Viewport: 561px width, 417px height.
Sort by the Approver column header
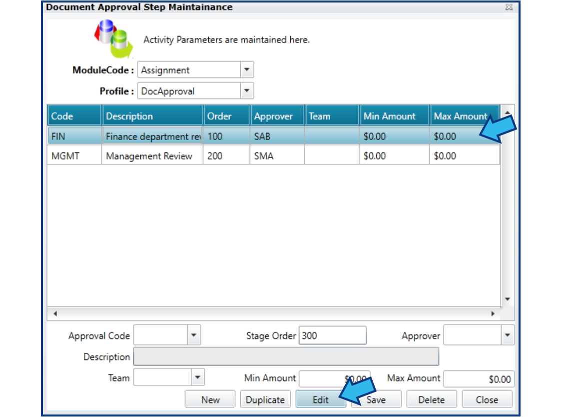pyautogui.click(x=277, y=116)
